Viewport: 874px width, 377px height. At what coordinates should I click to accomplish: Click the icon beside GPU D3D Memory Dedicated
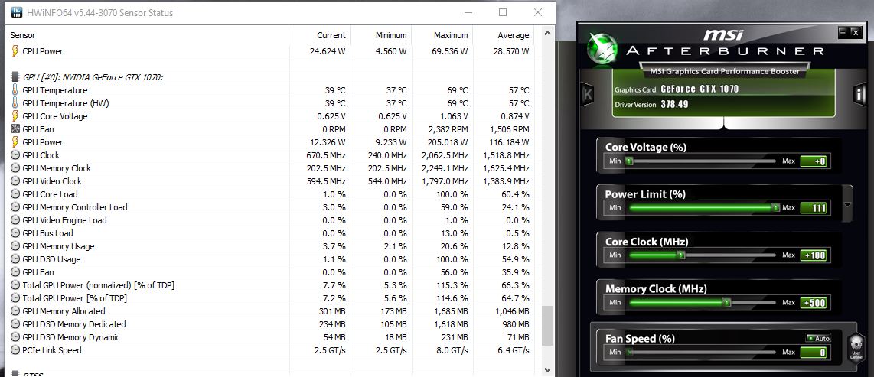tap(15, 324)
